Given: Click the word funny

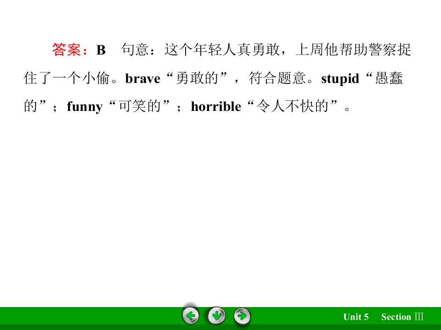Looking at the screenshot, I should coord(85,107).
